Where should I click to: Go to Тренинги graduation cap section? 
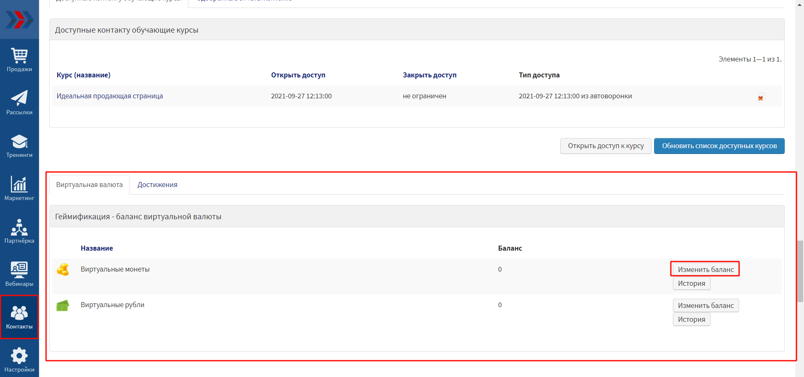(x=19, y=146)
